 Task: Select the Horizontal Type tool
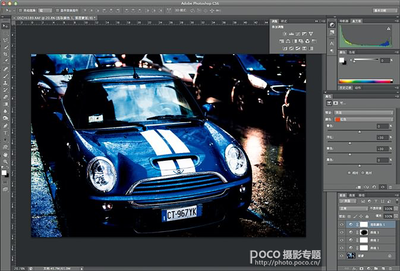[x=5, y=133]
